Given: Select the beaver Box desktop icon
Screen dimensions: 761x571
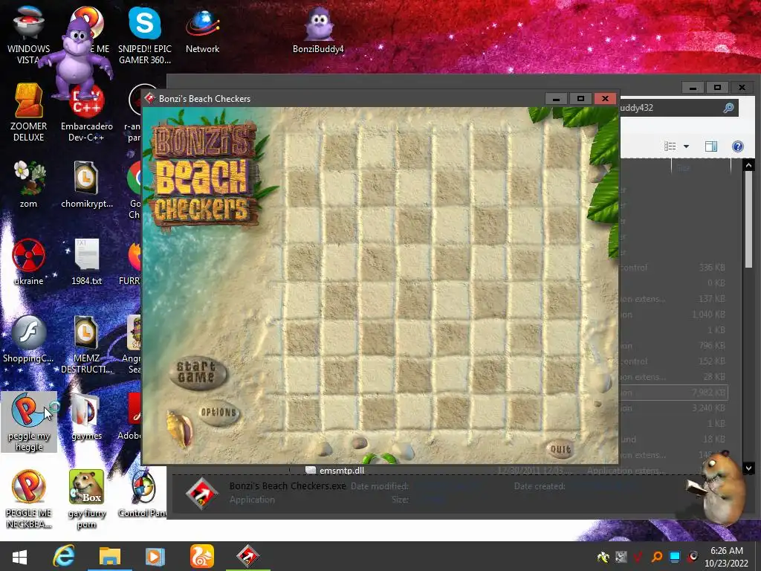Looking at the screenshot, I should point(86,499).
